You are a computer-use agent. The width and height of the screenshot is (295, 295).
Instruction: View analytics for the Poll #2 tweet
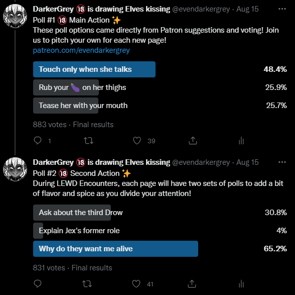(241, 283)
